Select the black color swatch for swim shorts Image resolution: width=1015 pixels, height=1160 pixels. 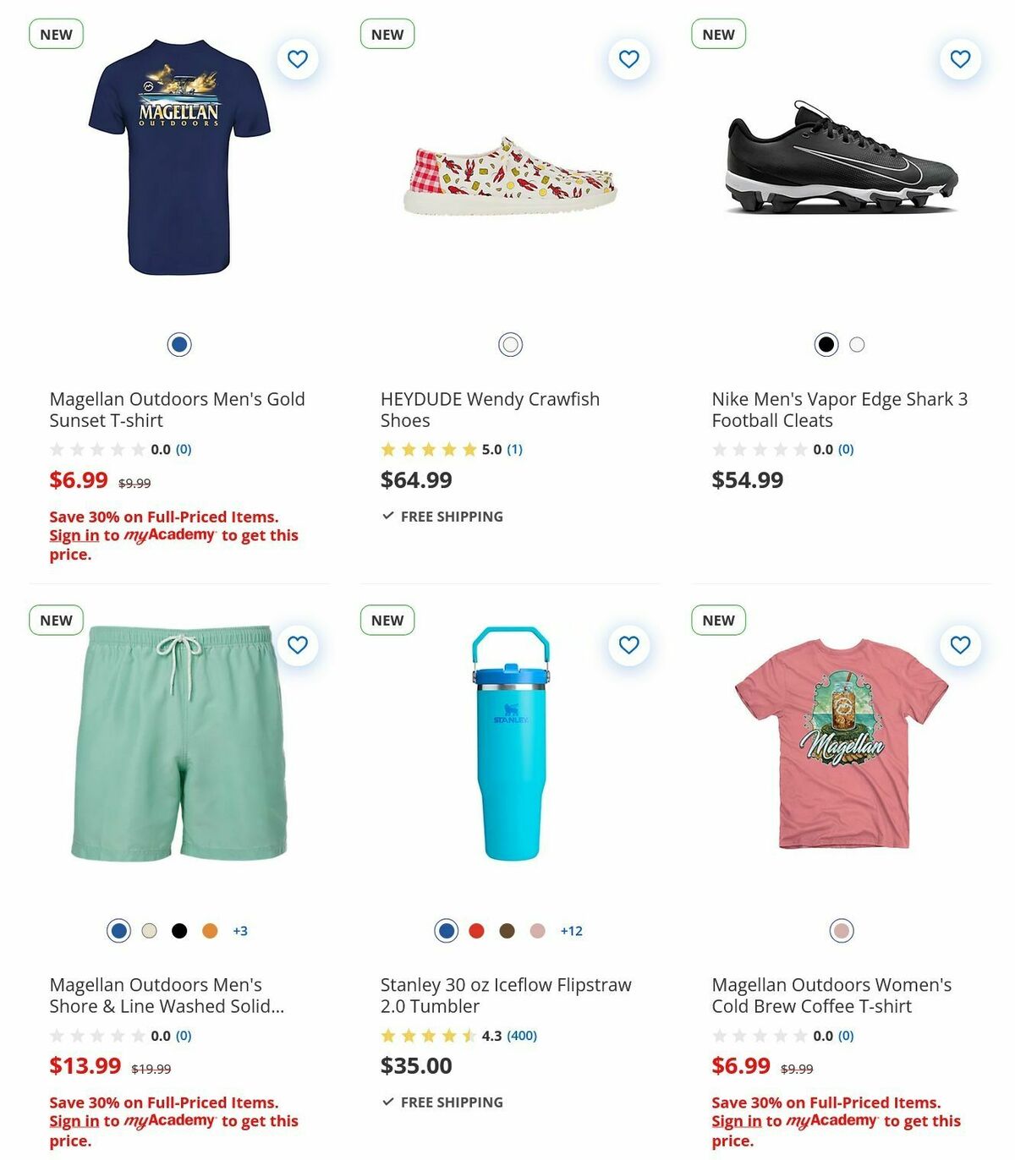[x=178, y=930]
